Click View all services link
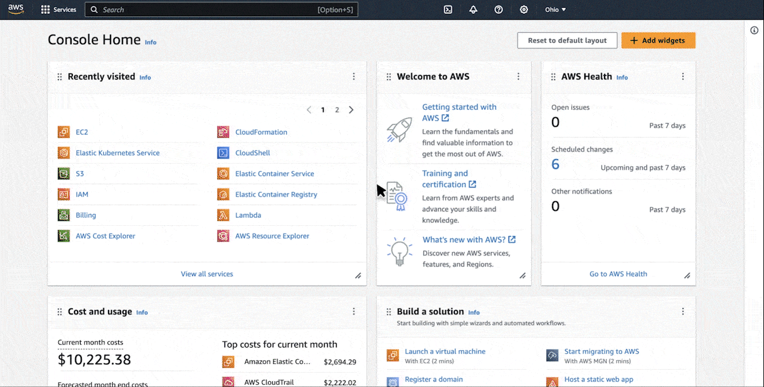This screenshot has width=764, height=387. pyautogui.click(x=207, y=274)
